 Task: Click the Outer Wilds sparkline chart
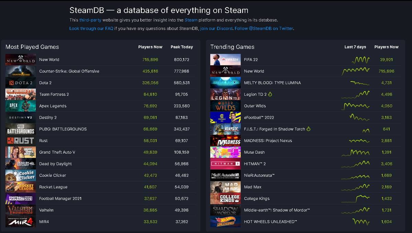coord(356,106)
